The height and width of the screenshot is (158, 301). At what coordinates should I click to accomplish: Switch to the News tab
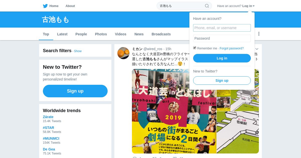point(139,34)
